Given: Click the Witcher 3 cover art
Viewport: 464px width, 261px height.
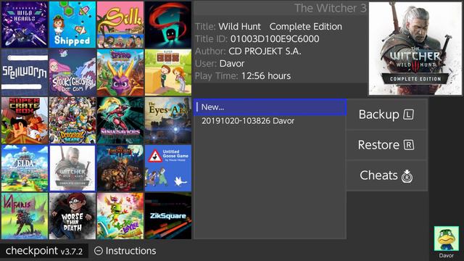Looking at the screenshot, I should [415, 49].
